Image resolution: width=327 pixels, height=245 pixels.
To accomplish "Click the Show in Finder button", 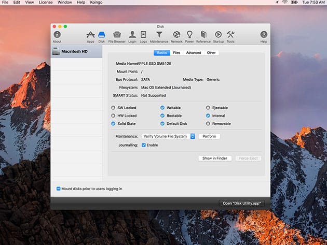I will click(x=214, y=158).
